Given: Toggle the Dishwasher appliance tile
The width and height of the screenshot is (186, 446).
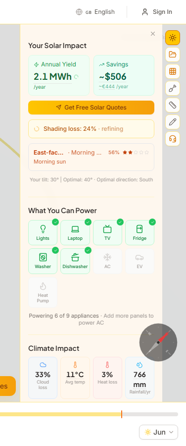Looking at the screenshot, I should 75,261.
